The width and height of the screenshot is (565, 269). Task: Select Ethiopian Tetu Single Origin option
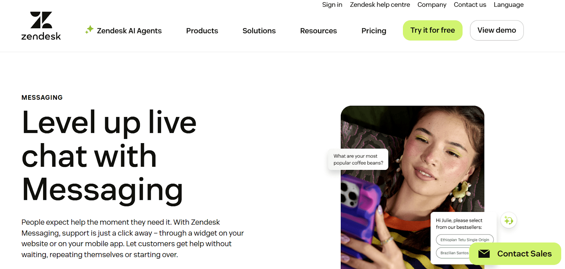pyautogui.click(x=465, y=240)
